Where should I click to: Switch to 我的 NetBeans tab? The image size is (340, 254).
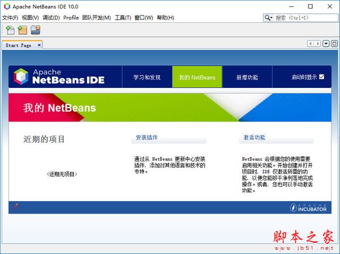(x=197, y=77)
